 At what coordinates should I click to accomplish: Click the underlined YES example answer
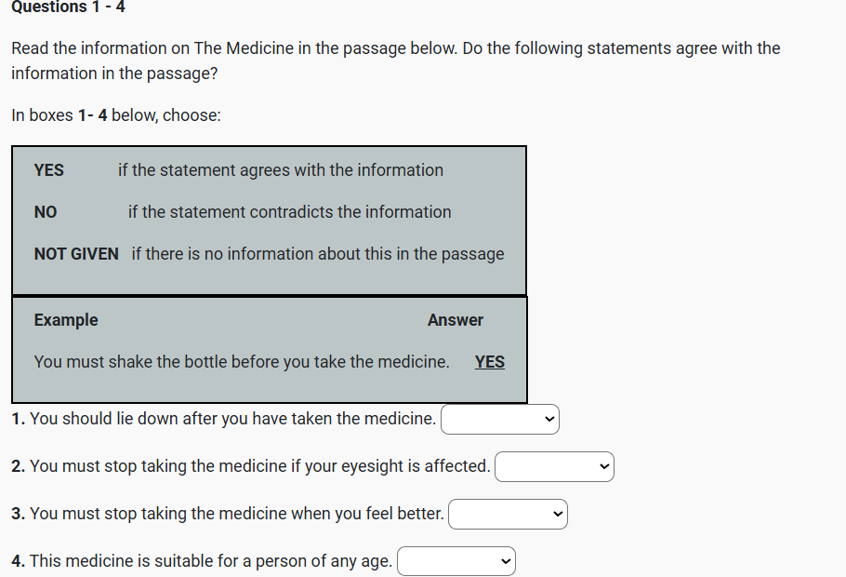tap(490, 362)
